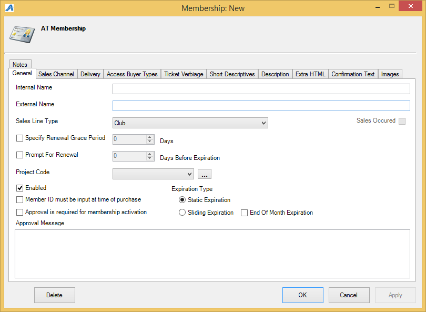Decrement the Days Before Expiration spinner

pos(150,158)
